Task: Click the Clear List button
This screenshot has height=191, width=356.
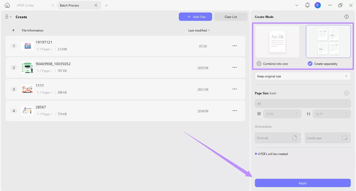Action: point(231,17)
